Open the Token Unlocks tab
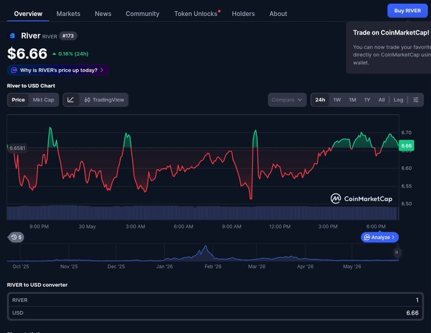431x333 pixels. (x=196, y=14)
